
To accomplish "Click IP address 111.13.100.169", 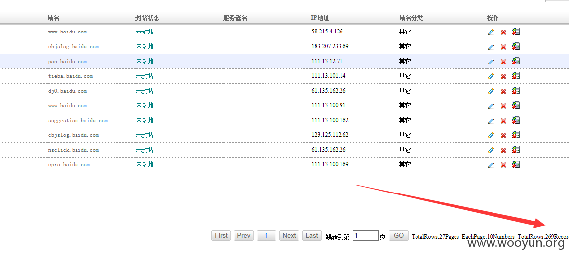I will tap(330, 165).
